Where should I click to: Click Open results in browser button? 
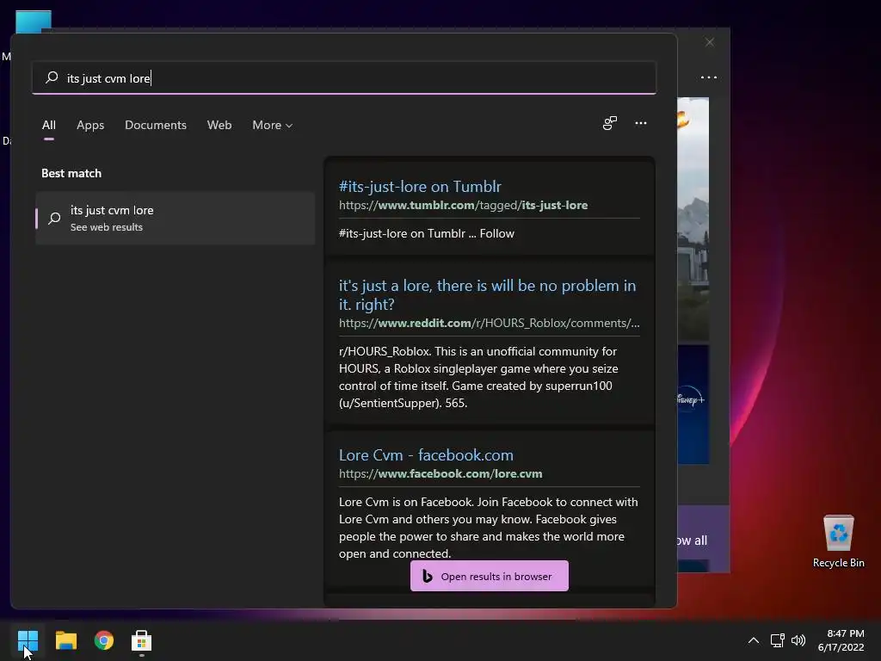pos(490,576)
